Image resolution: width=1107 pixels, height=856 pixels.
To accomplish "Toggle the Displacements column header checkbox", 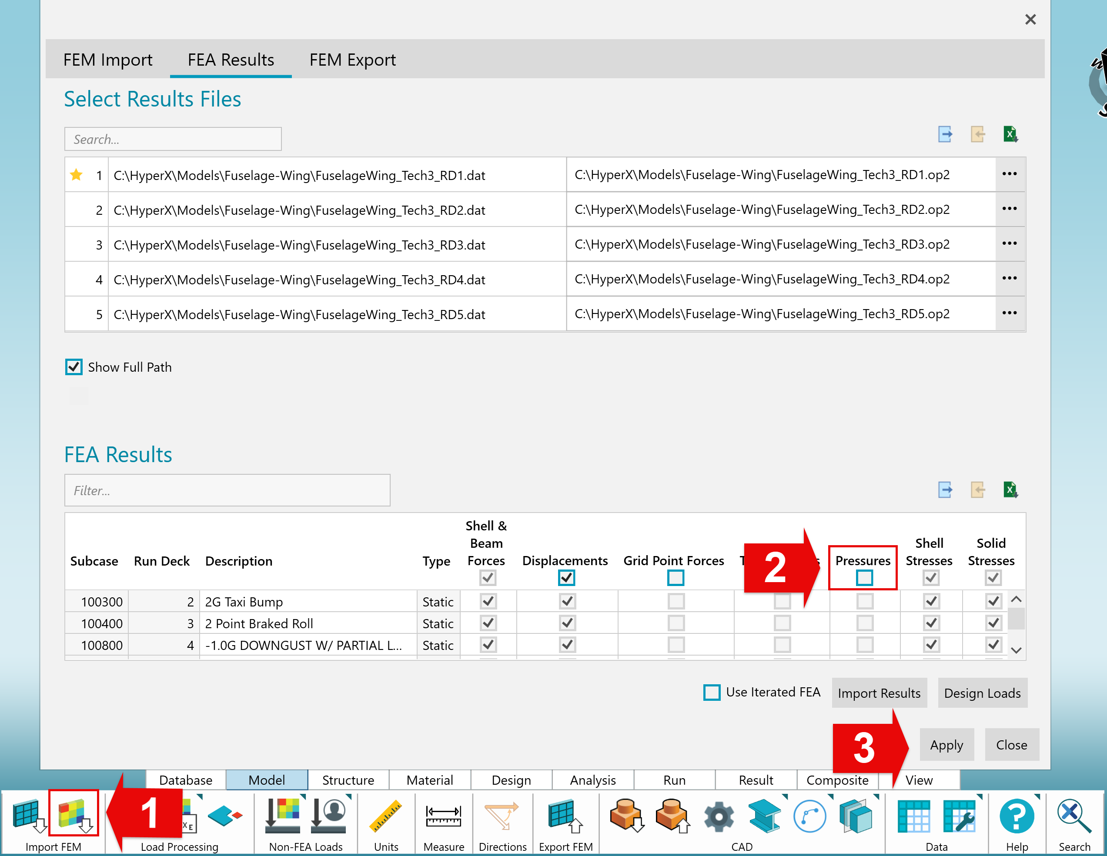I will pyautogui.click(x=566, y=577).
